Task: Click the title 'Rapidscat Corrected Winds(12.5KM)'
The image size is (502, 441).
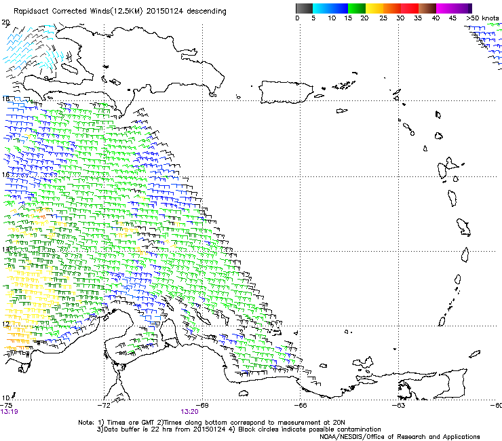Action: (78, 12)
